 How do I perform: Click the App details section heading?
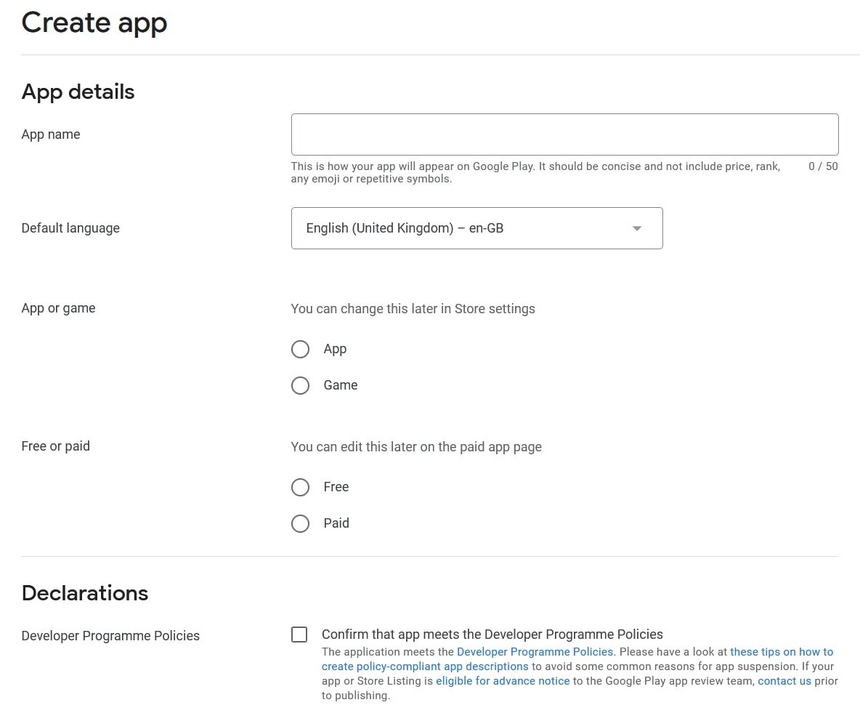[x=78, y=92]
